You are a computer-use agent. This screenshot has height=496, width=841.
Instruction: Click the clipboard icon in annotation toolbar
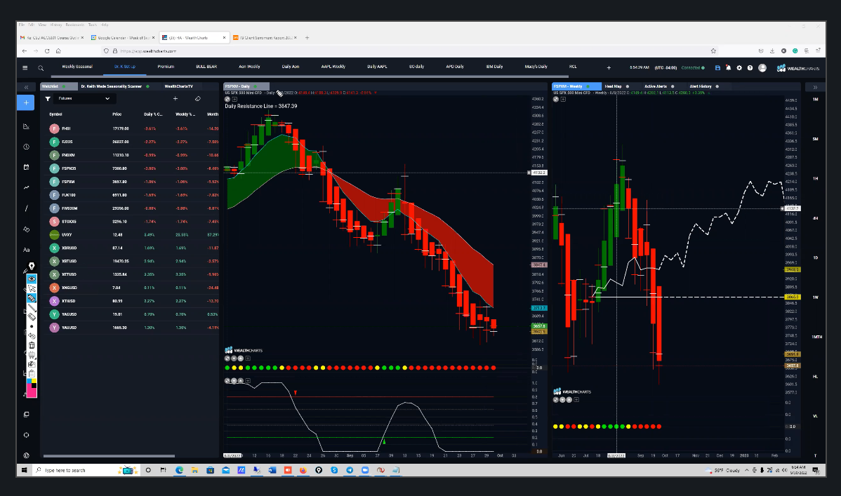pyautogui.click(x=32, y=374)
